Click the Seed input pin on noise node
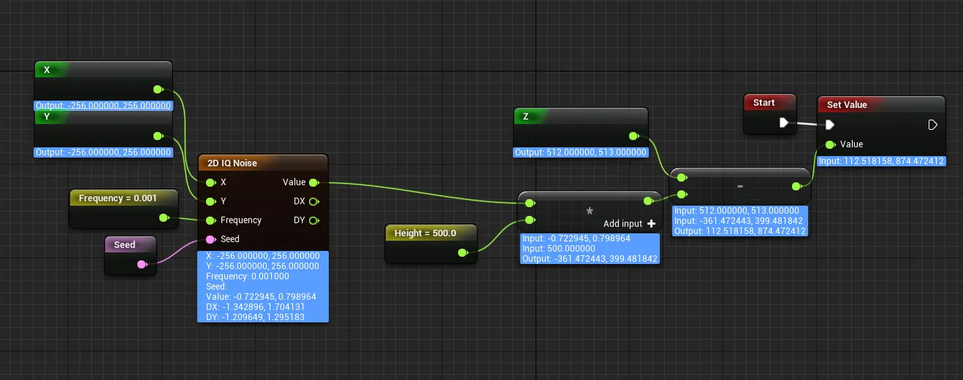 click(210, 239)
